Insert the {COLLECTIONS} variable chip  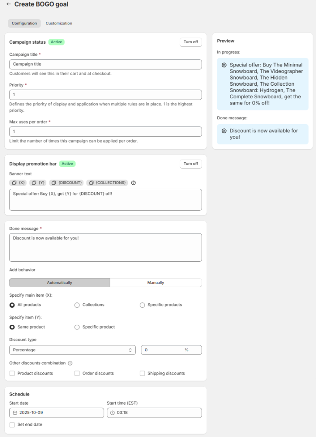click(x=107, y=183)
